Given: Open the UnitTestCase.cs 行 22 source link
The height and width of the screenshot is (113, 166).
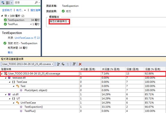Looking at the screenshot, I should pyautogui.click(x=27, y=38).
